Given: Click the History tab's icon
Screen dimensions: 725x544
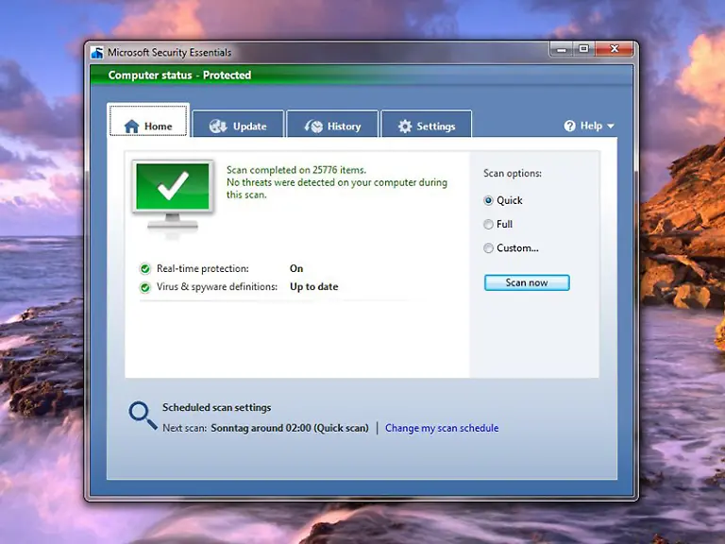Looking at the screenshot, I should tap(313, 127).
